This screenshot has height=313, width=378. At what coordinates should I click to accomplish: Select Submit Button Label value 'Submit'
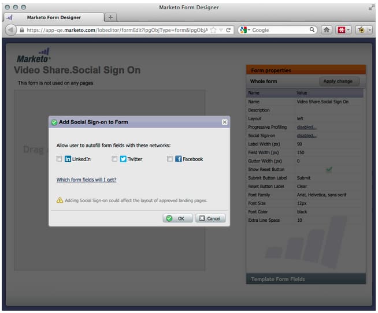[x=303, y=178]
